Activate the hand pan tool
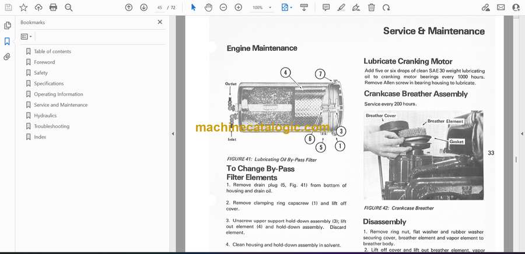 click(x=208, y=8)
